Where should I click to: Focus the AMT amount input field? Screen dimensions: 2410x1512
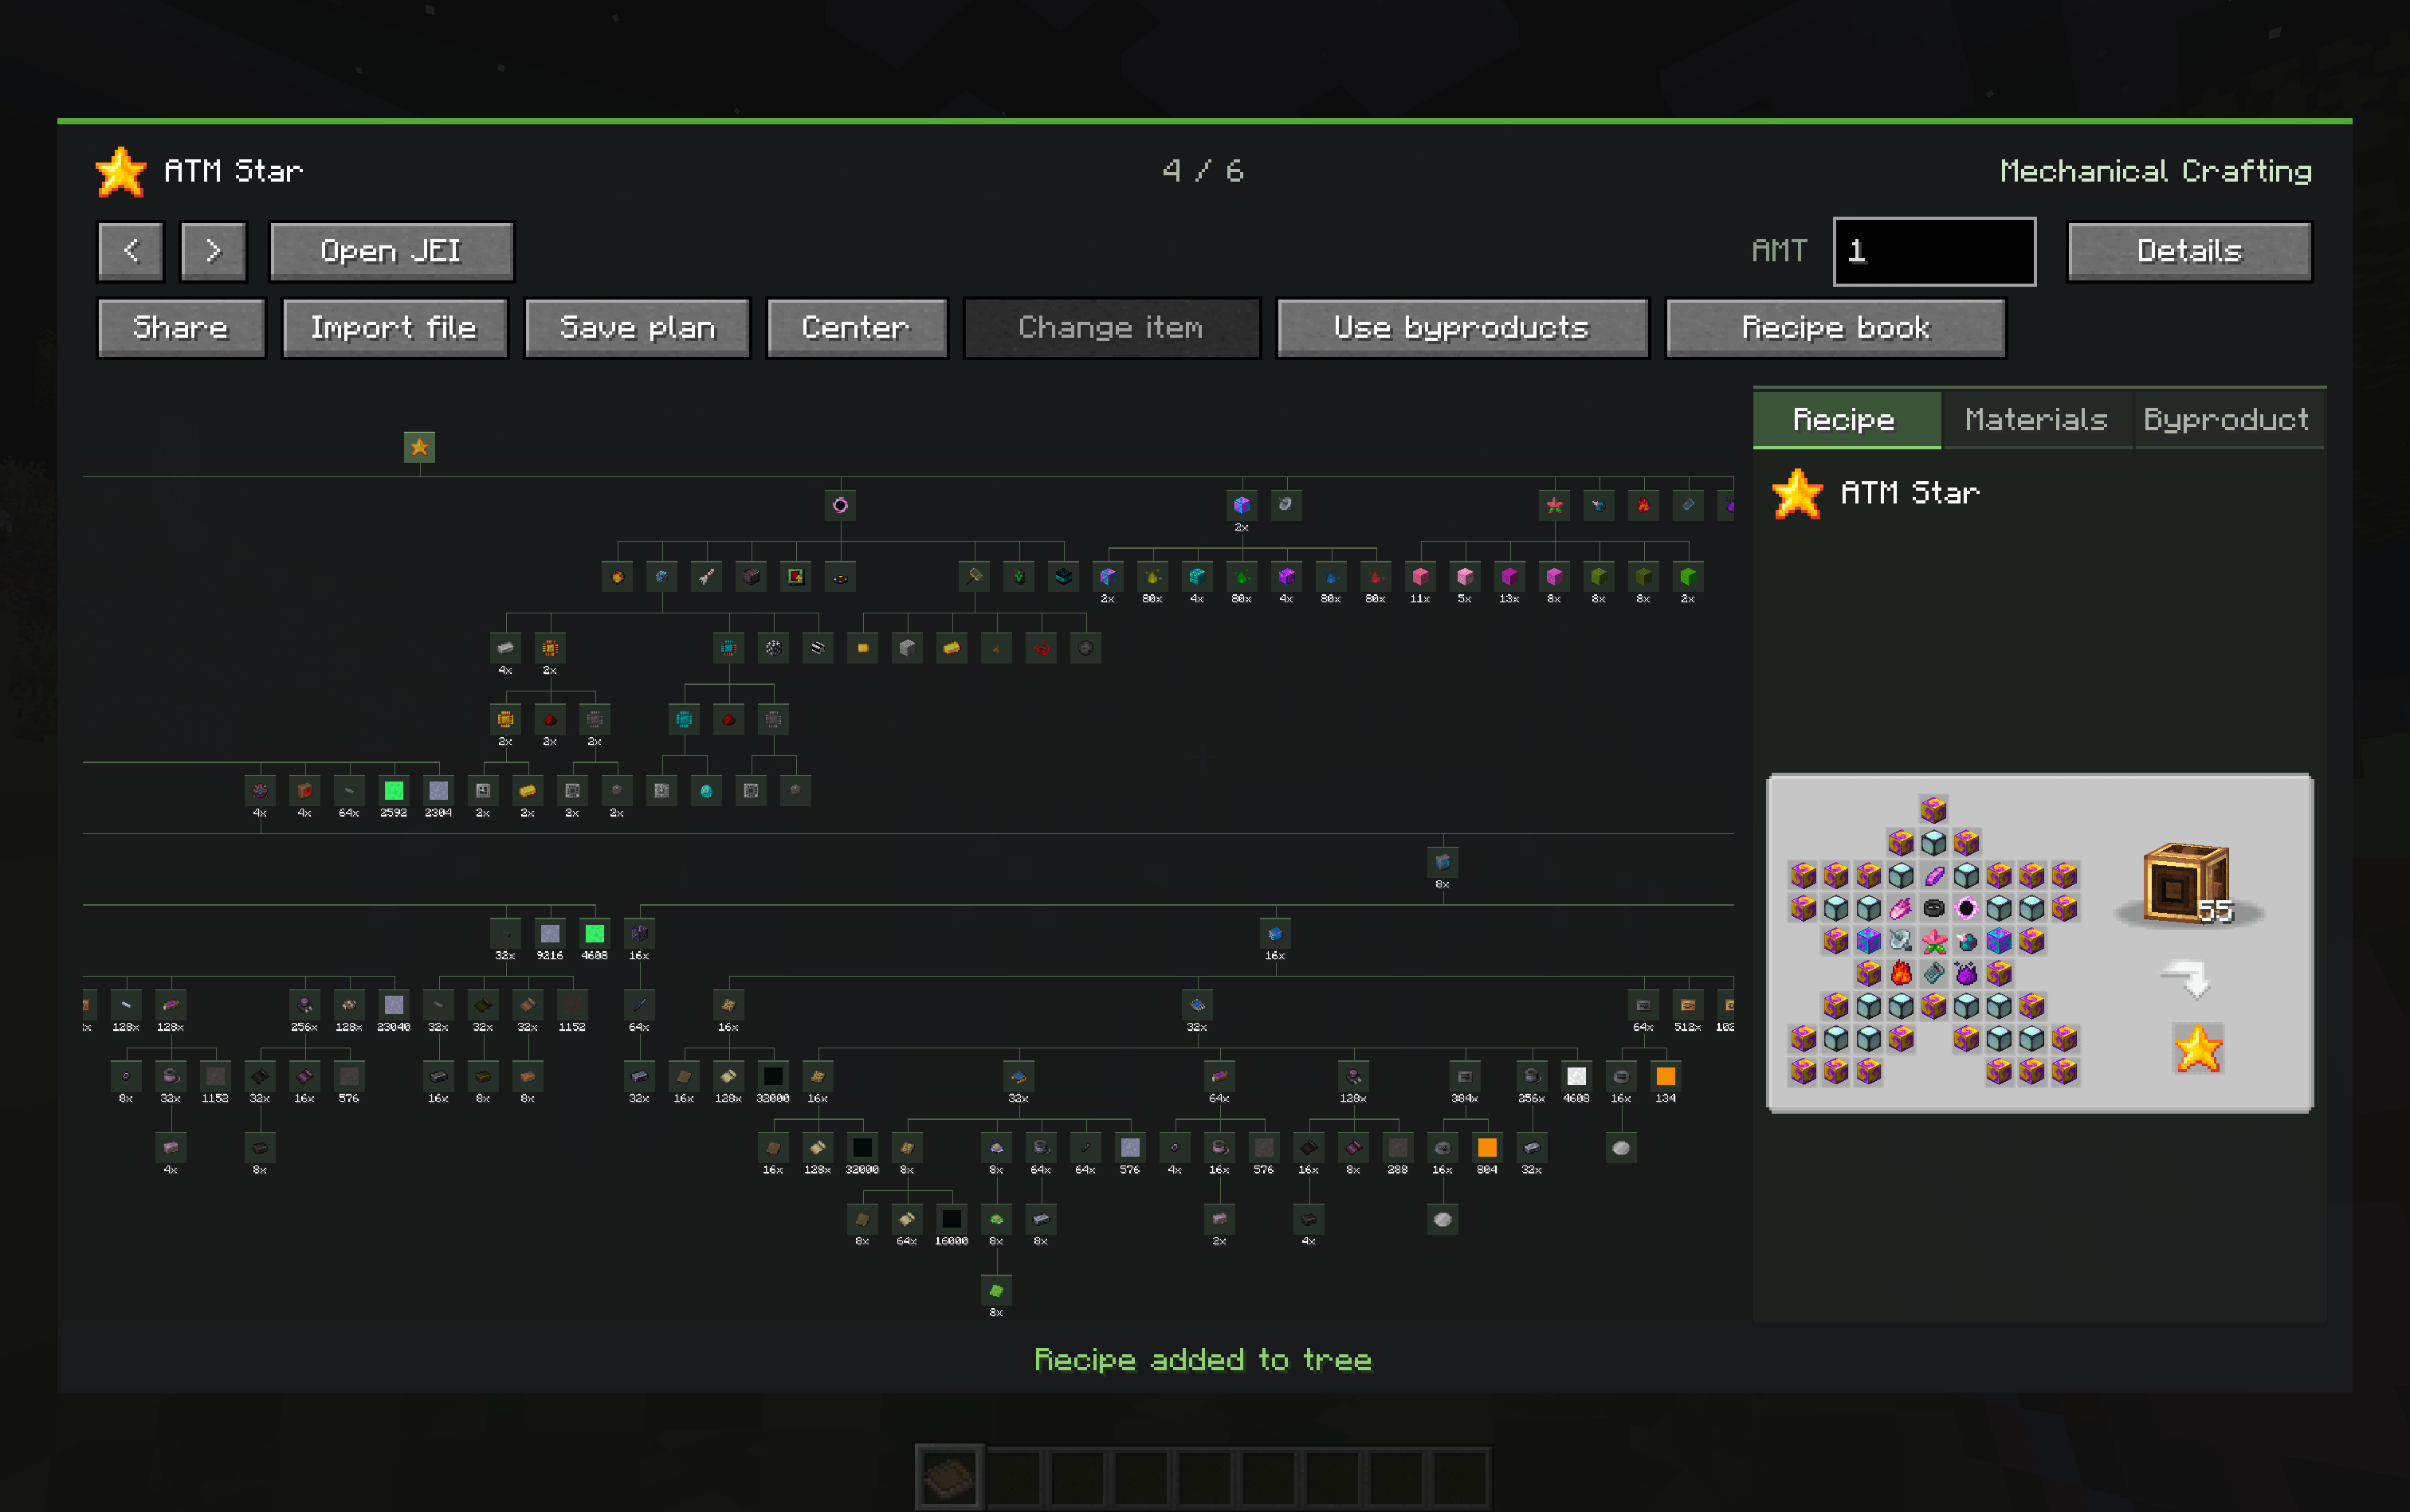tap(1933, 251)
